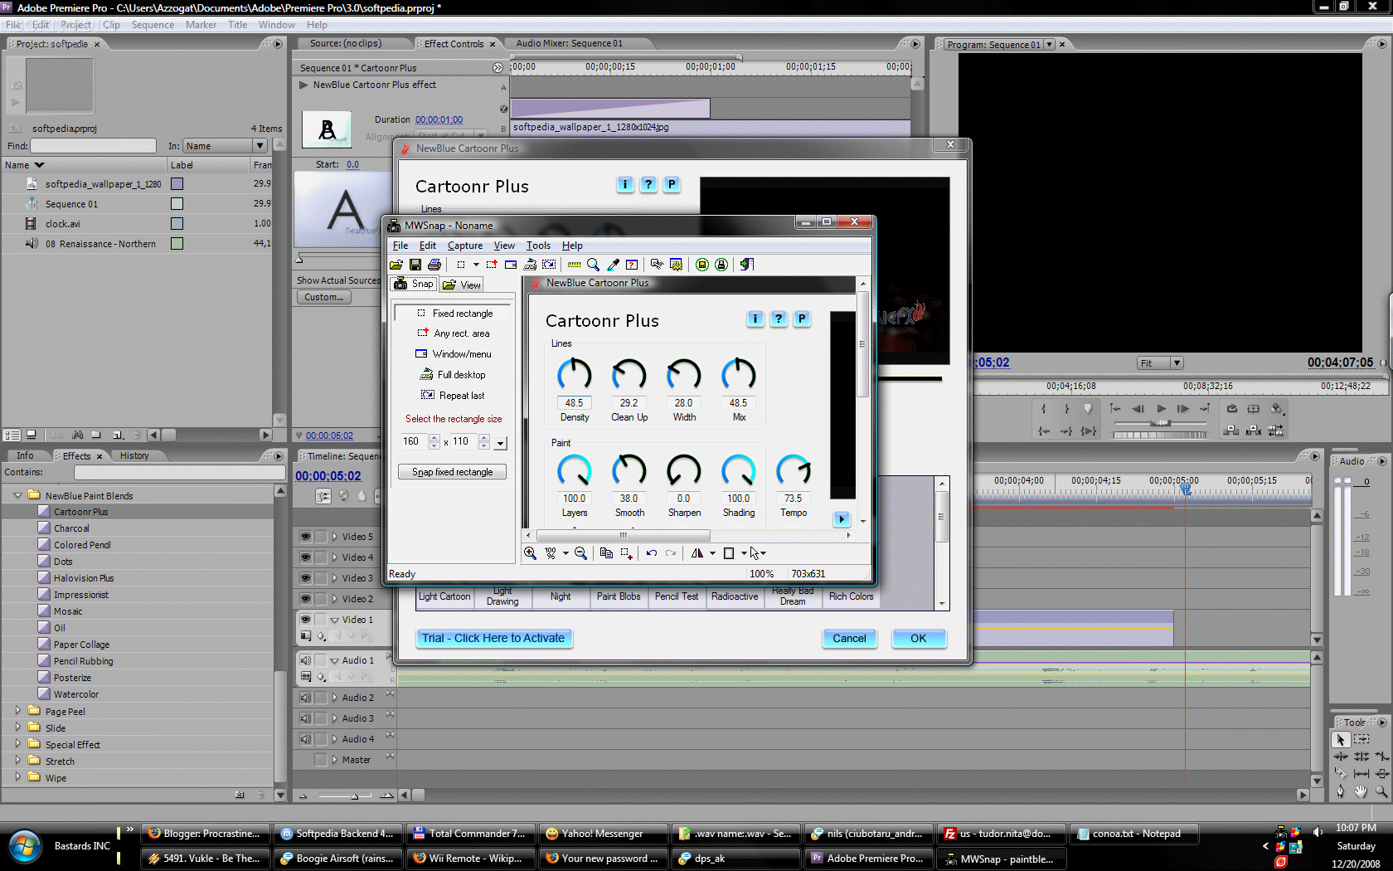Mute the Audio 1 track speaker

(x=306, y=660)
